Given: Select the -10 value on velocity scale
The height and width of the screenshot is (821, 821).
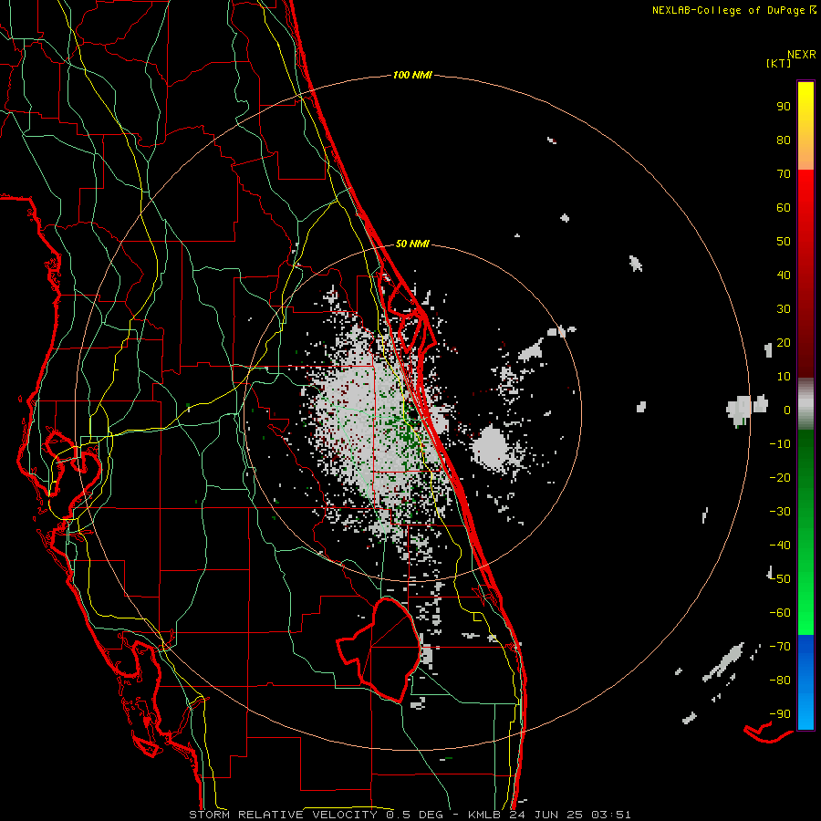Looking at the screenshot, I should (x=780, y=444).
